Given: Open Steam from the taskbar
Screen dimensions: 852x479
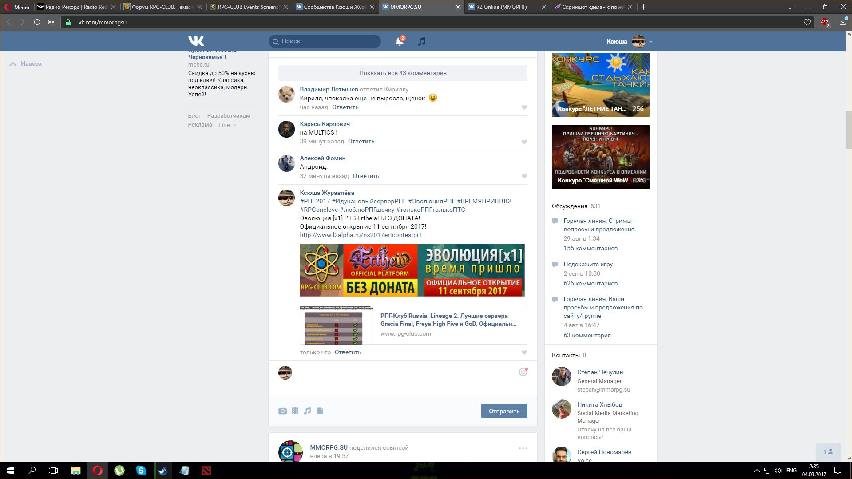Looking at the screenshot, I should pyautogui.click(x=162, y=471).
